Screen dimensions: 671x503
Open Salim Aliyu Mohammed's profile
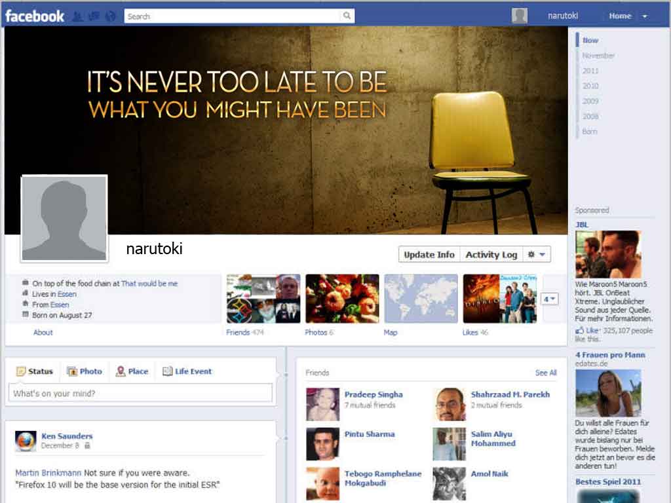pos(493,439)
